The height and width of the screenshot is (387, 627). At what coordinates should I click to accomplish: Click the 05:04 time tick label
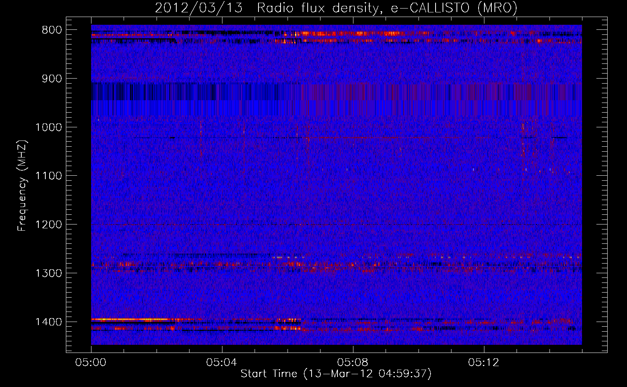222,363
